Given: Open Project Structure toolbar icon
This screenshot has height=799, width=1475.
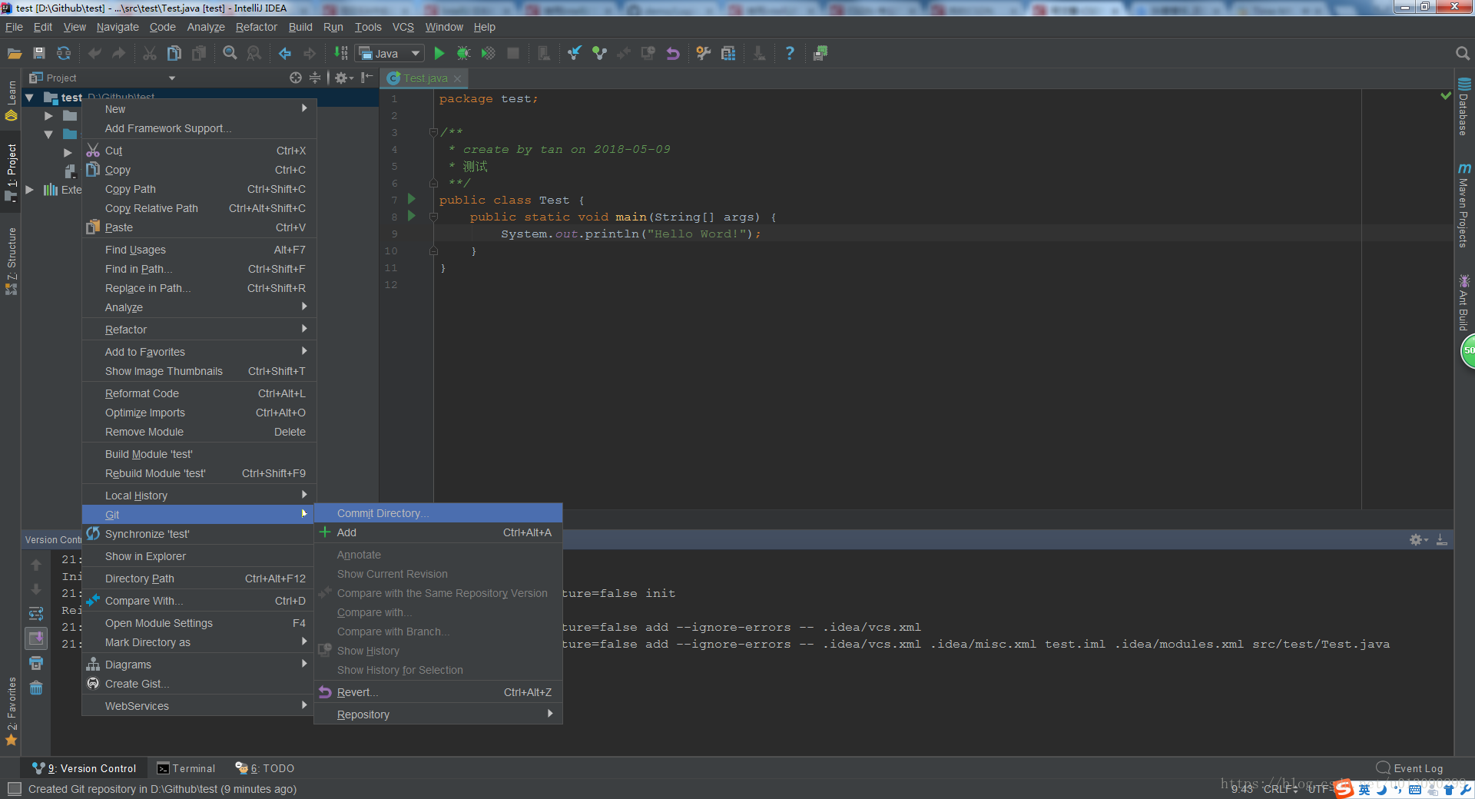Looking at the screenshot, I should (728, 54).
